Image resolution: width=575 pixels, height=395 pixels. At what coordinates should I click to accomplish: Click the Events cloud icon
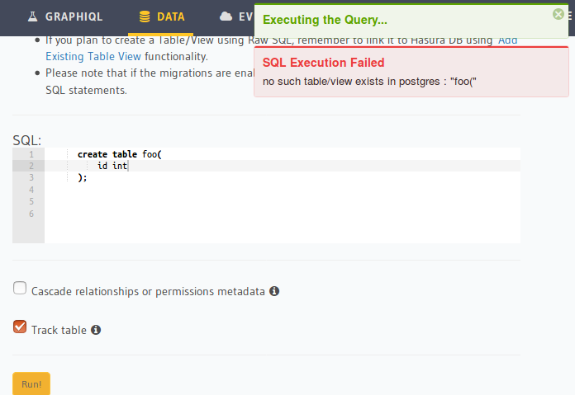coord(226,16)
